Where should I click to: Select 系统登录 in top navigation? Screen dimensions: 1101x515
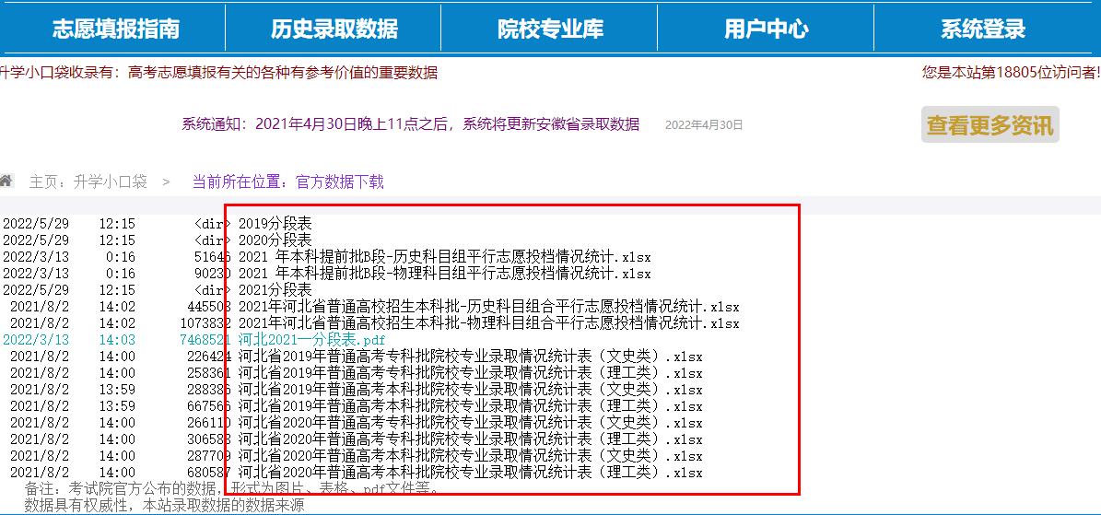[x=982, y=29]
